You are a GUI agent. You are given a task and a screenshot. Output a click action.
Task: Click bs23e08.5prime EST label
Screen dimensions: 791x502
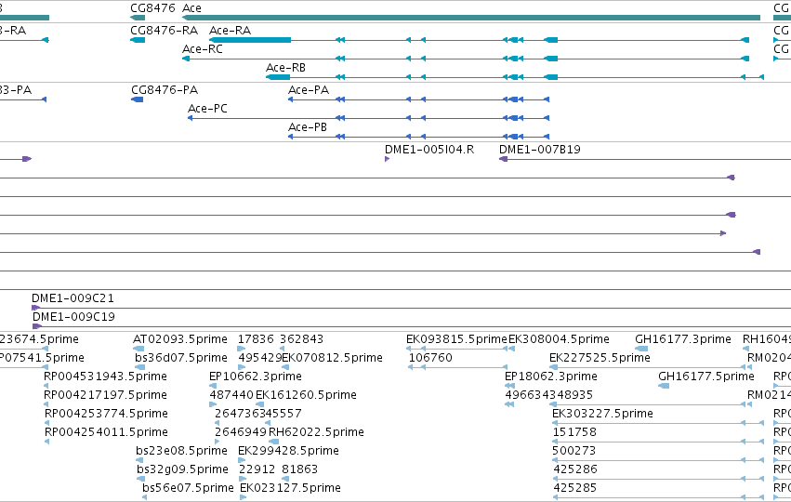pos(181,451)
